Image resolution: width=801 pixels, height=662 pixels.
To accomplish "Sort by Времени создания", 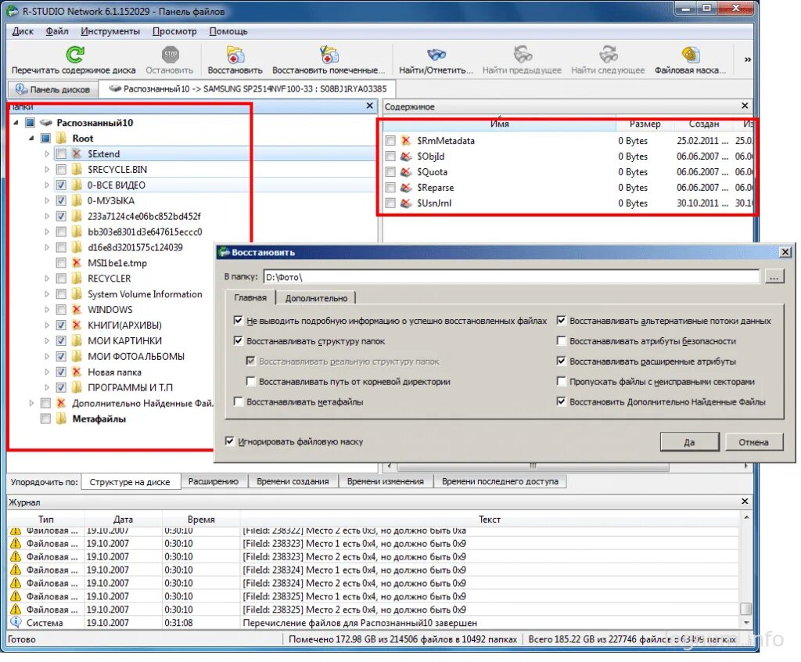I will tap(293, 481).
